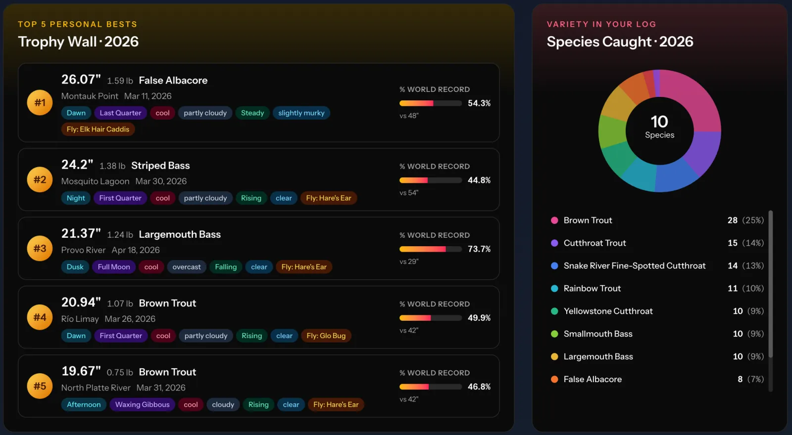Click the #3 rank badge

40,248
